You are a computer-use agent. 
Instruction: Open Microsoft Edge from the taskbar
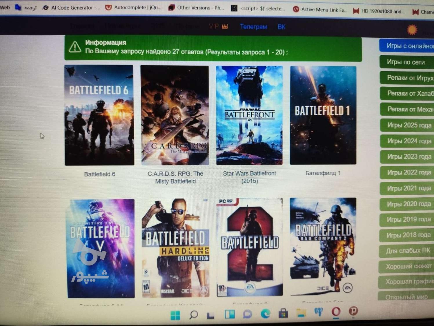point(265,314)
